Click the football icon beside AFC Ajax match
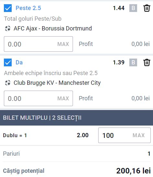 click(x=8, y=28)
